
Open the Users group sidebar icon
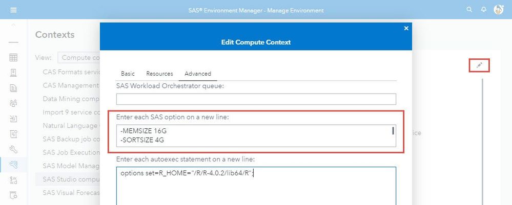(13, 103)
